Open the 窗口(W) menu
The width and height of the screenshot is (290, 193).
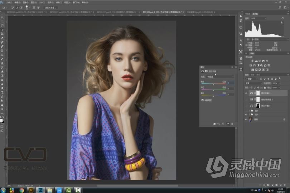[x=76, y=3]
